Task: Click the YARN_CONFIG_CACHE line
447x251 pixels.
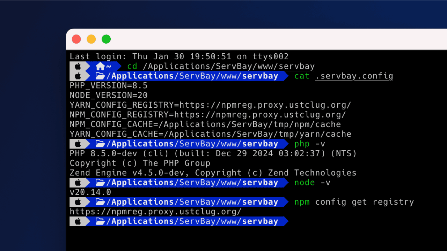Action: 210,134
